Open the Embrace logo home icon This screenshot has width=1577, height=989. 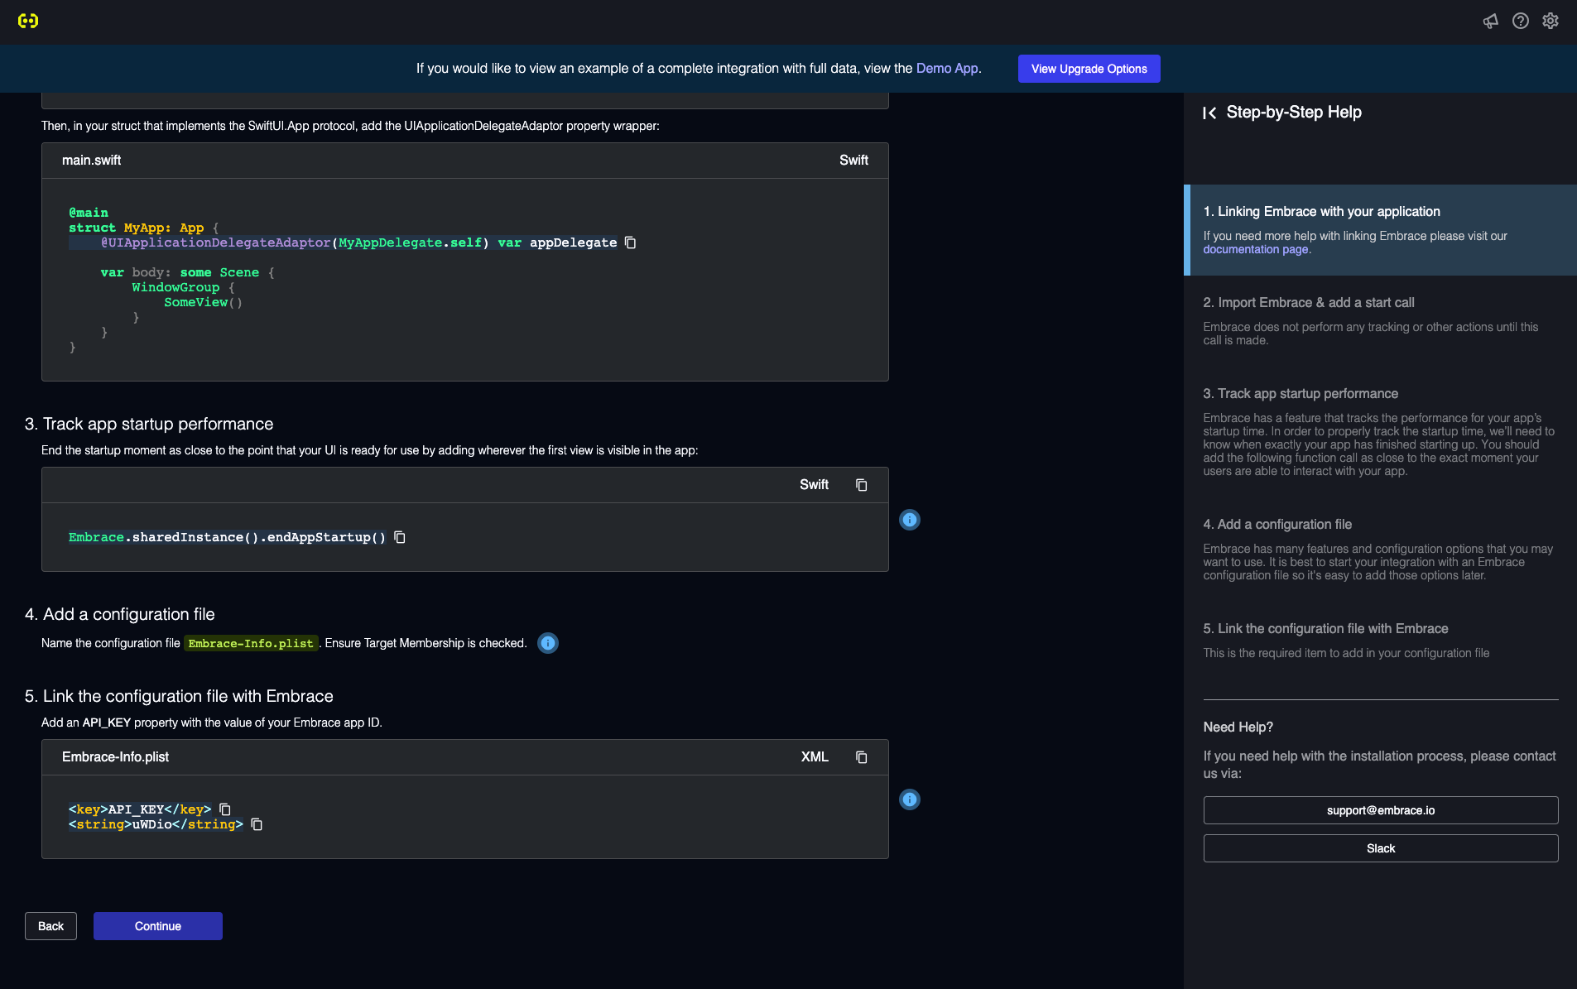click(x=28, y=21)
